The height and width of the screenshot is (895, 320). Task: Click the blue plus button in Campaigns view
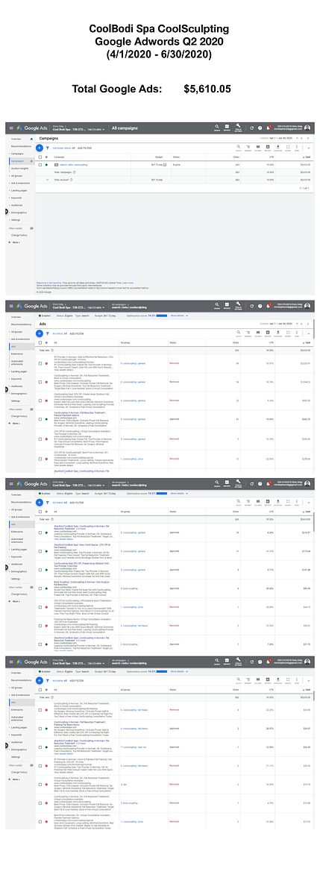[x=39, y=148]
